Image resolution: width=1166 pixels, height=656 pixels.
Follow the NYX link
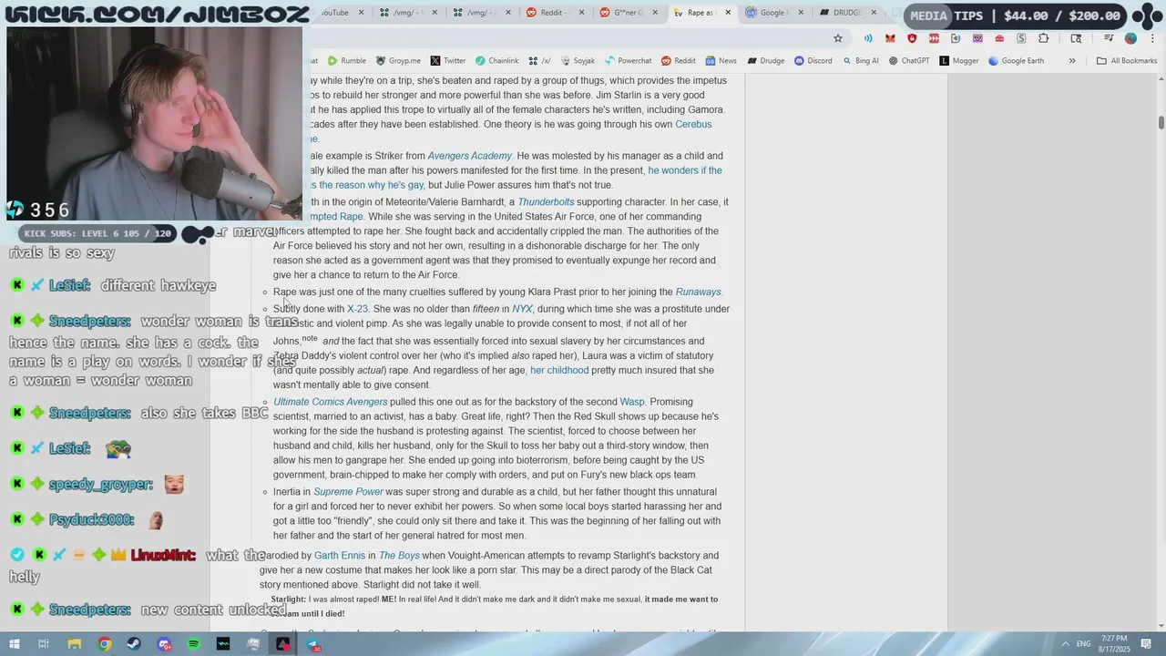pos(522,309)
